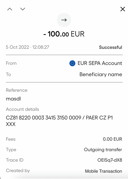Click the Outgoing transfer type value
The height and width of the screenshot is (179, 128).
[103, 150]
